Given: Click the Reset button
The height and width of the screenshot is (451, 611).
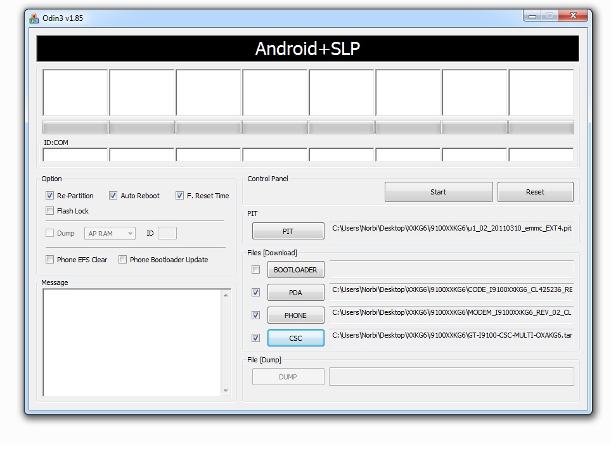Looking at the screenshot, I should click(535, 192).
